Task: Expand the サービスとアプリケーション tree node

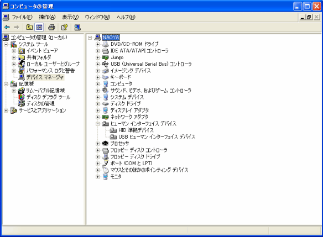Action: pos(6,110)
